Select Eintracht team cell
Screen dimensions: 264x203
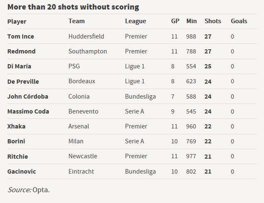81,172
